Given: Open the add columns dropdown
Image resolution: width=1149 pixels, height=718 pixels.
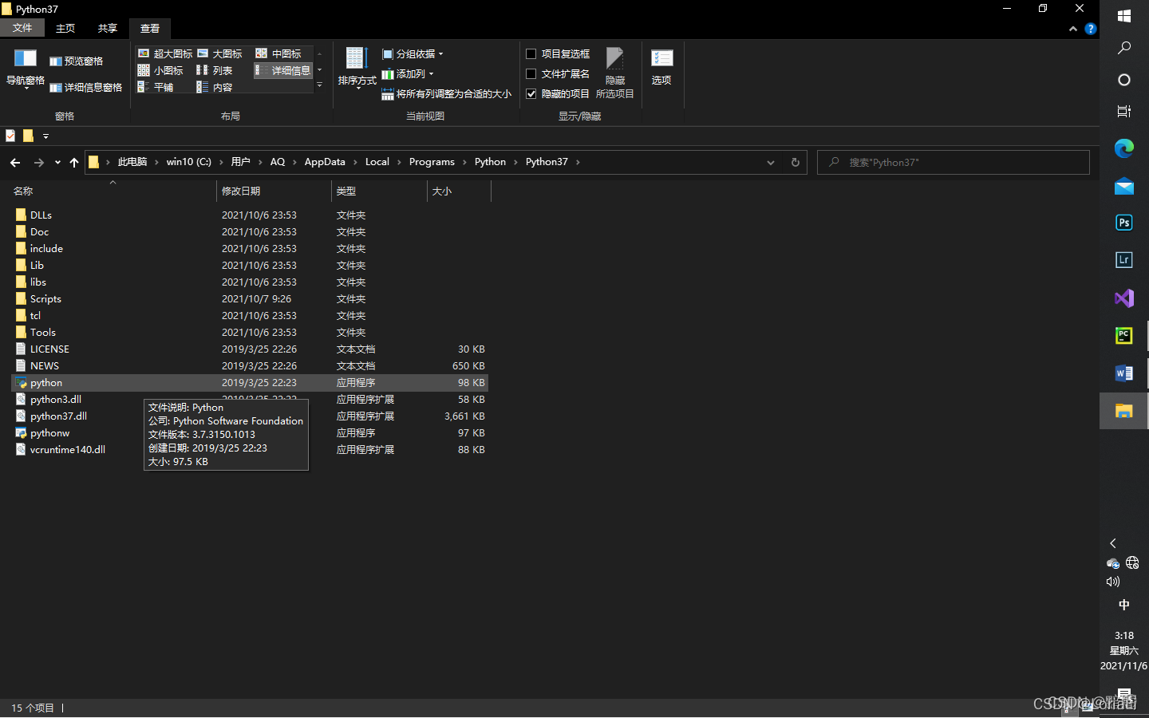Looking at the screenshot, I should coord(408,74).
